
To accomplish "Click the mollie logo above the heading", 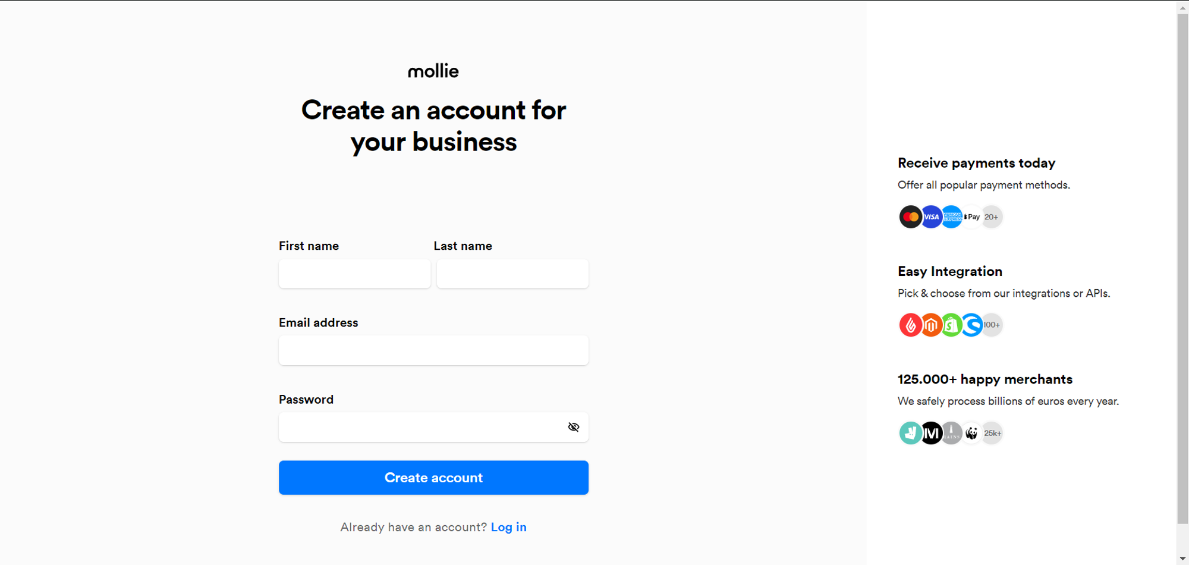I will 433,71.
